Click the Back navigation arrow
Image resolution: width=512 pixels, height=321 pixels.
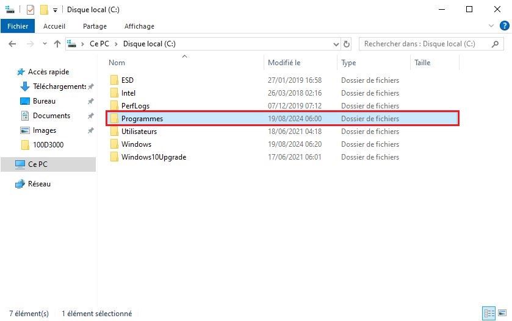[x=12, y=44]
